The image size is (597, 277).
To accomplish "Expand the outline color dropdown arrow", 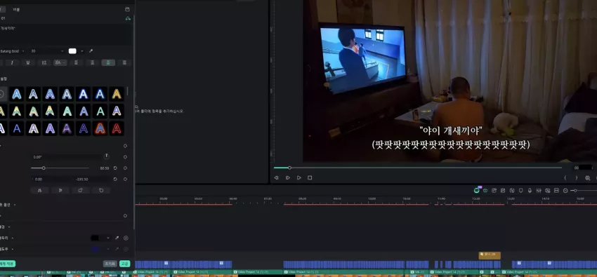I will 108,238.
